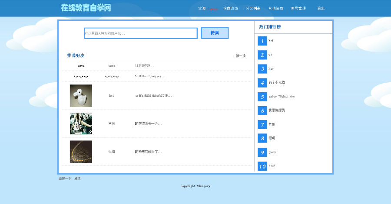Click the rank 4 badge icon
This screenshot has width=391, height=204.
(x=262, y=83)
